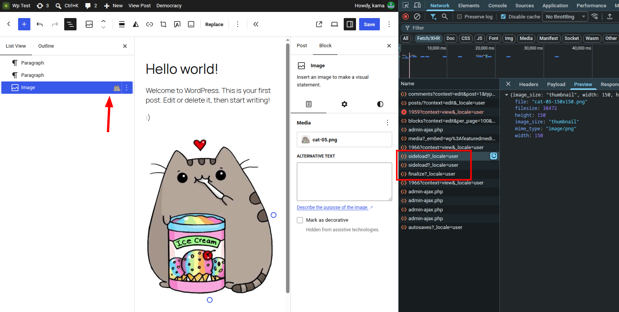Open the No throttling dropdown

565,17
